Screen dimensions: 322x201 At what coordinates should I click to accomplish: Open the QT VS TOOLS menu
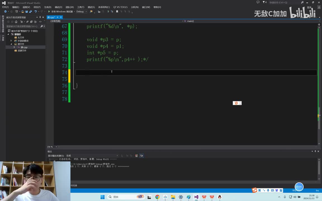click(120, 7)
